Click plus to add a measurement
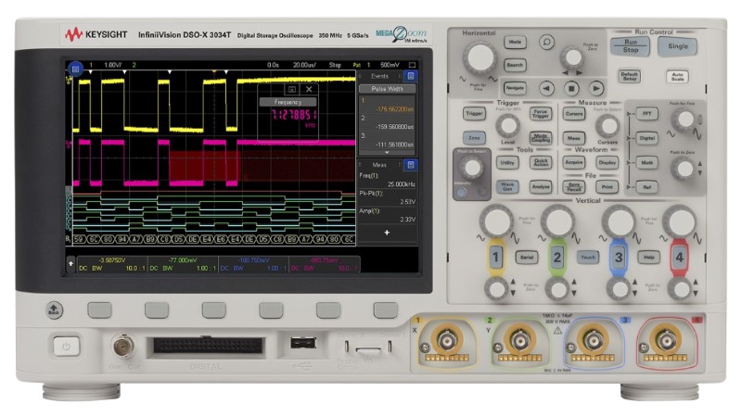Viewport: 742px width, 416px height. (x=388, y=233)
